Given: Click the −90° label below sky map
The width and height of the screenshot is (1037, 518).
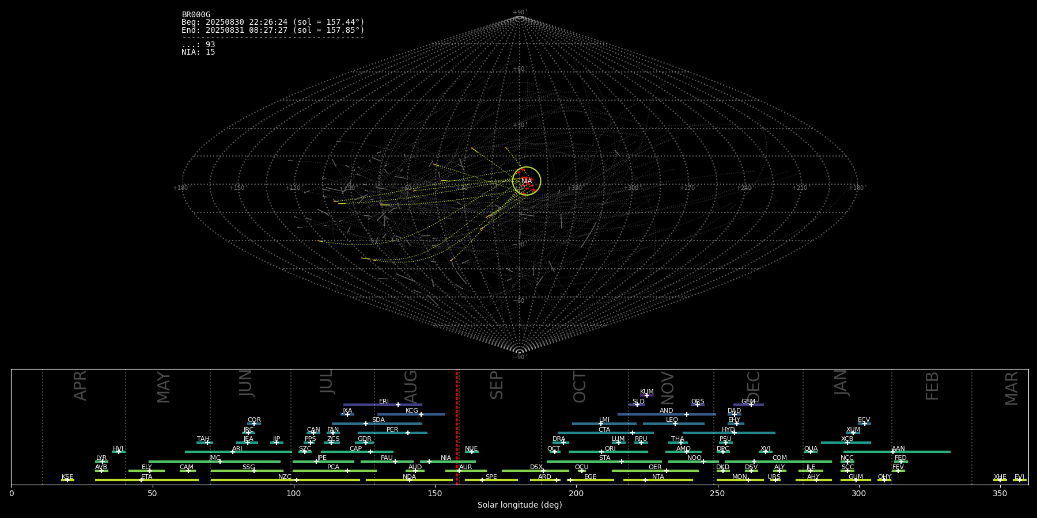Looking at the screenshot, I should pyautogui.click(x=520, y=357).
